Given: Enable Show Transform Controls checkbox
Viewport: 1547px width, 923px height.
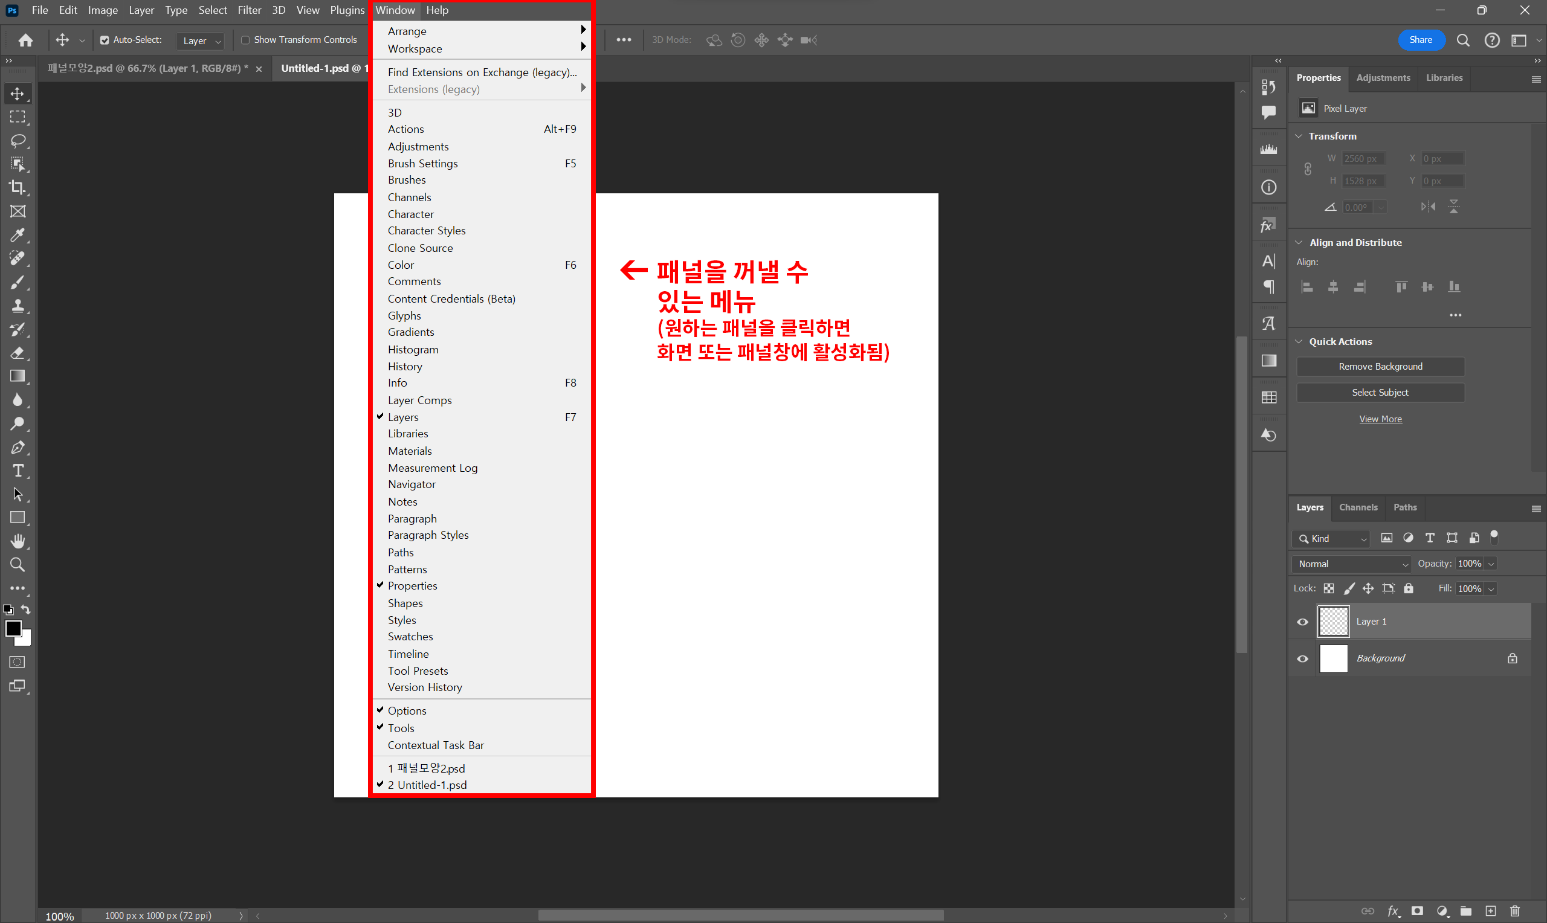Looking at the screenshot, I should 245,40.
